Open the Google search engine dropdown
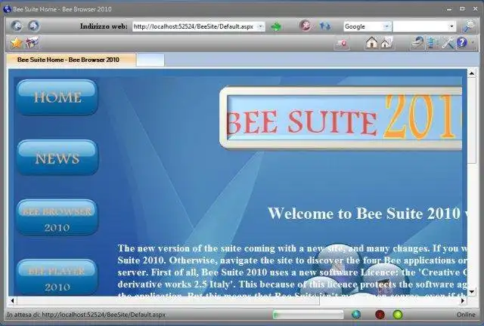The image size is (484, 326). 387,26
